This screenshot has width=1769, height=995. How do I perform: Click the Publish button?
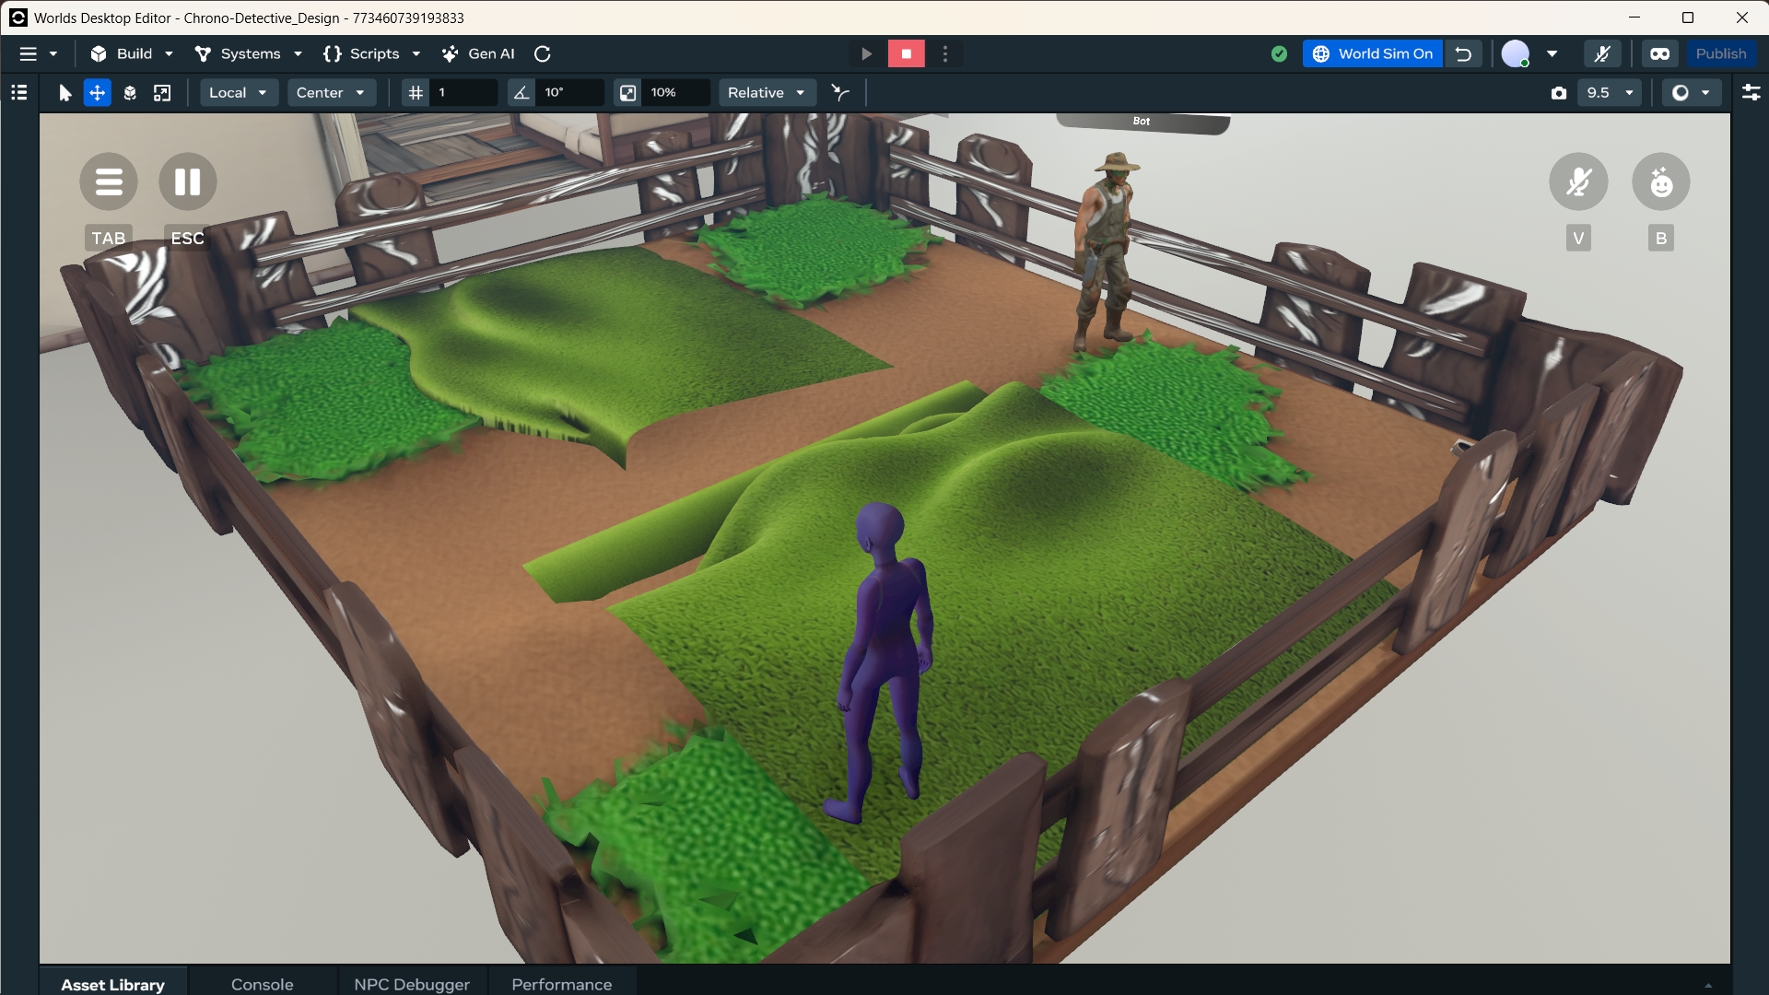point(1720,54)
